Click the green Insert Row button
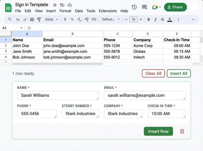This screenshot has width=203, height=151. click(x=158, y=131)
